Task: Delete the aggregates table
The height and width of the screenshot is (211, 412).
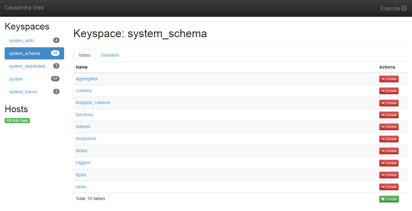Action: coord(389,79)
